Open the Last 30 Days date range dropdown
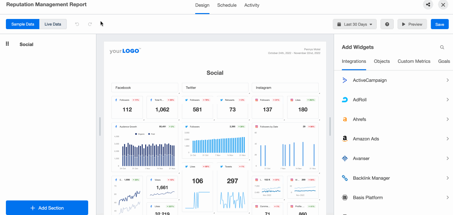453x215 pixels. [354, 24]
